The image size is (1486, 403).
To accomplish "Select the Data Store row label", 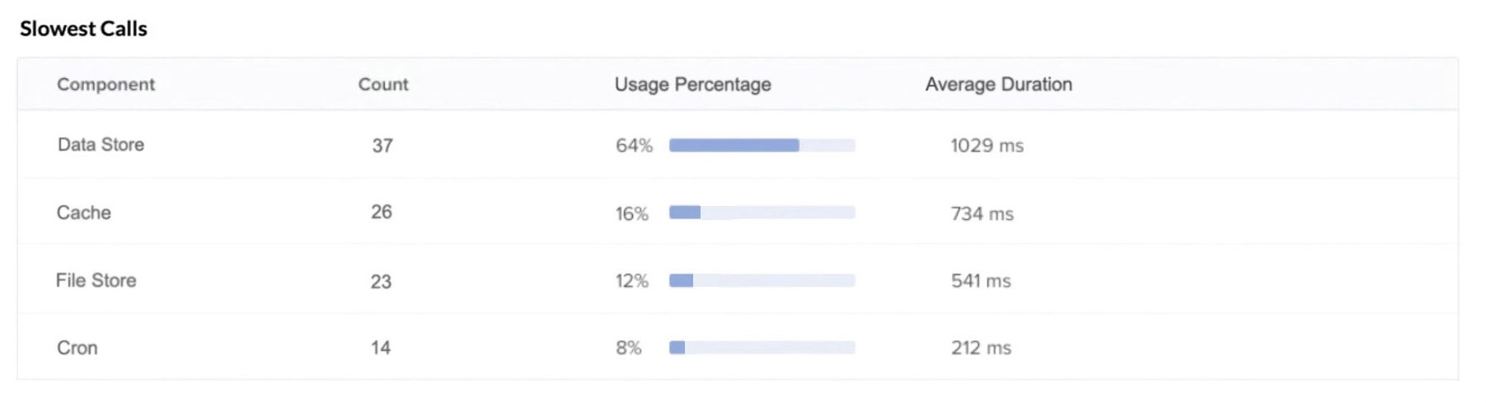I will pos(101,144).
